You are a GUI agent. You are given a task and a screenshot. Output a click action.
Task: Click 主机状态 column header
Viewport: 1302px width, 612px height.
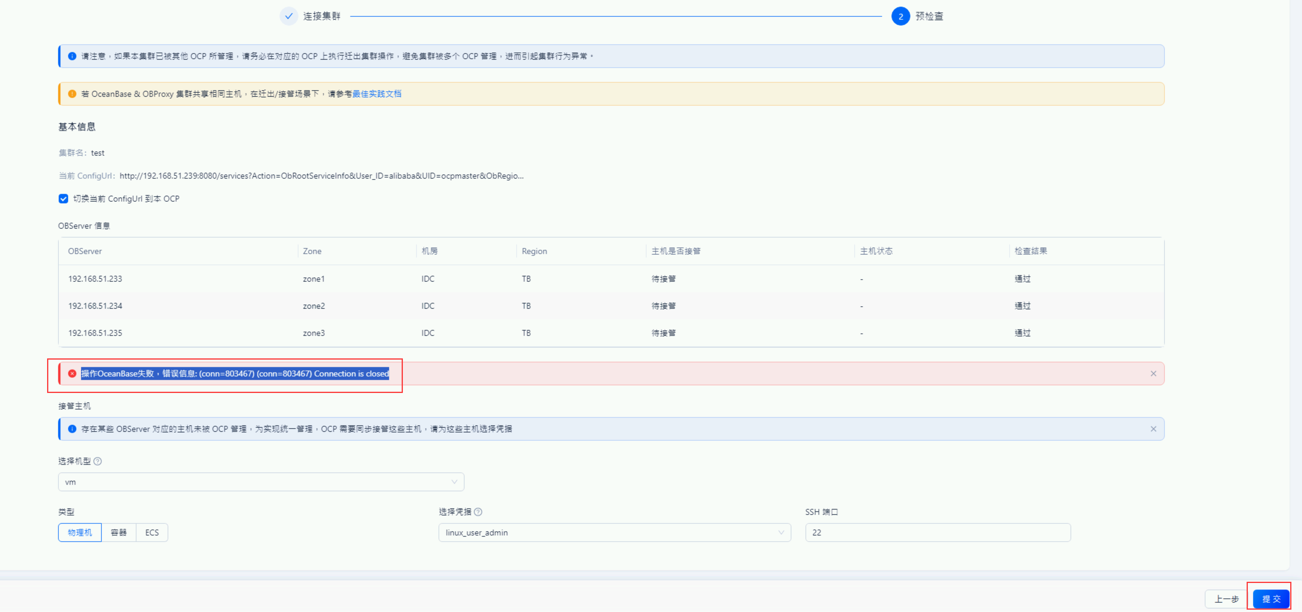click(x=876, y=251)
